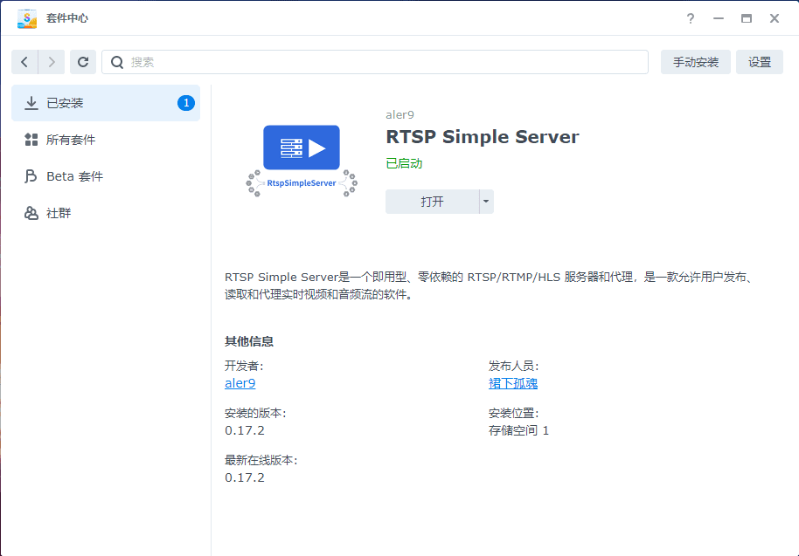Open 社群 community people icon

(30, 212)
